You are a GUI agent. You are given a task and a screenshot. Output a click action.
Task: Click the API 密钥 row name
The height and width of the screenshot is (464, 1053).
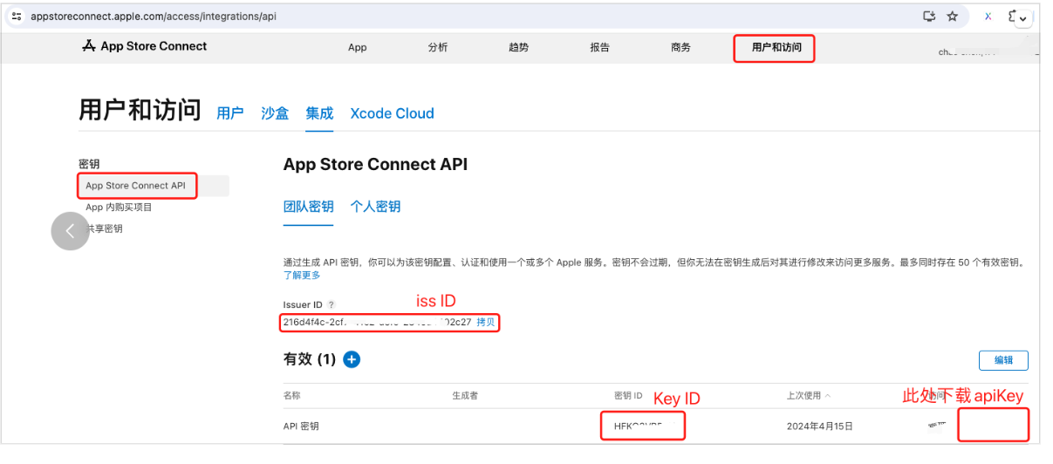[301, 426]
